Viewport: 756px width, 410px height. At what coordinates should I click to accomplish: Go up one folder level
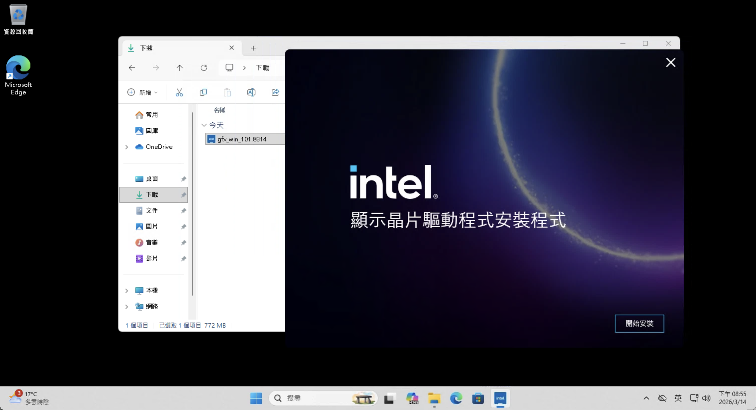[x=180, y=68]
